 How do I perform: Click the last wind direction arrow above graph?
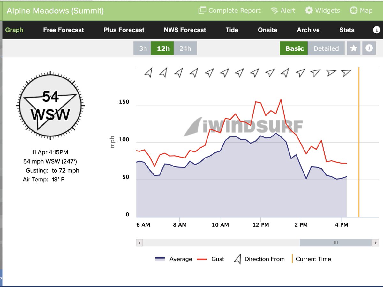coord(346,73)
